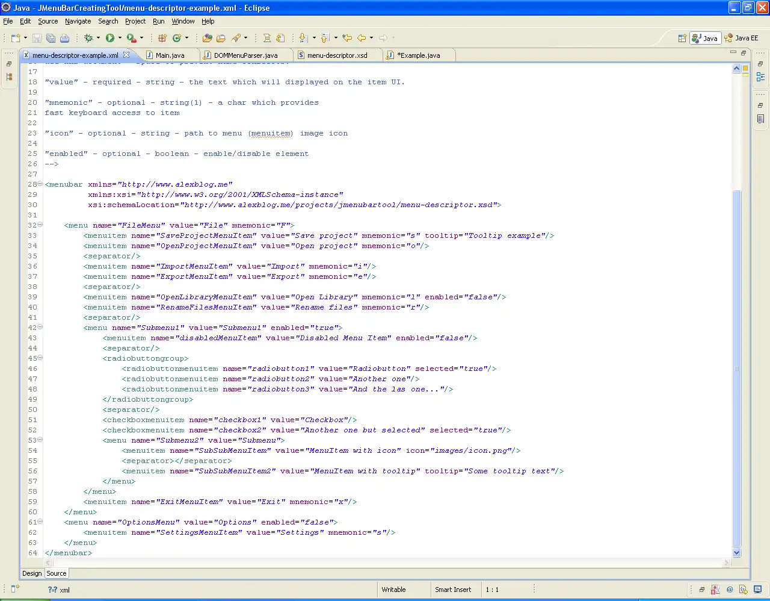The image size is (770, 601).
Task: Collapse the Submenu2 element at line 53
Action: pyautogui.click(x=40, y=440)
